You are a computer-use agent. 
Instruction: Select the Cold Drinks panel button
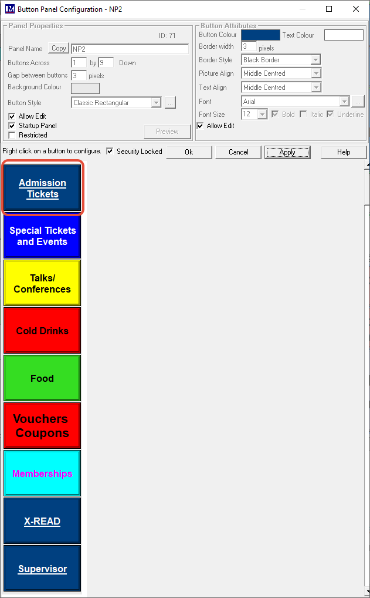pyautogui.click(x=42, y=331)
